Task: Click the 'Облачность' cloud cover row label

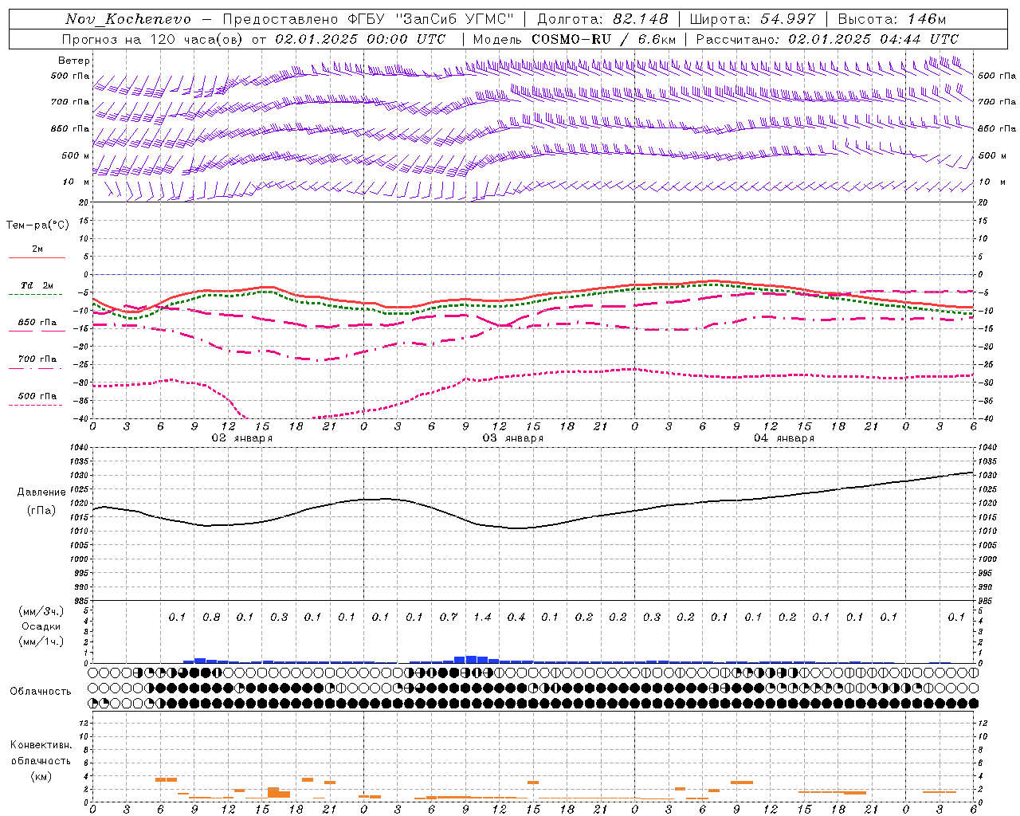Action: click(x=41, y=692)
